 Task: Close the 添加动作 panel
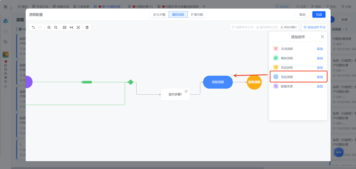(322, 37)
